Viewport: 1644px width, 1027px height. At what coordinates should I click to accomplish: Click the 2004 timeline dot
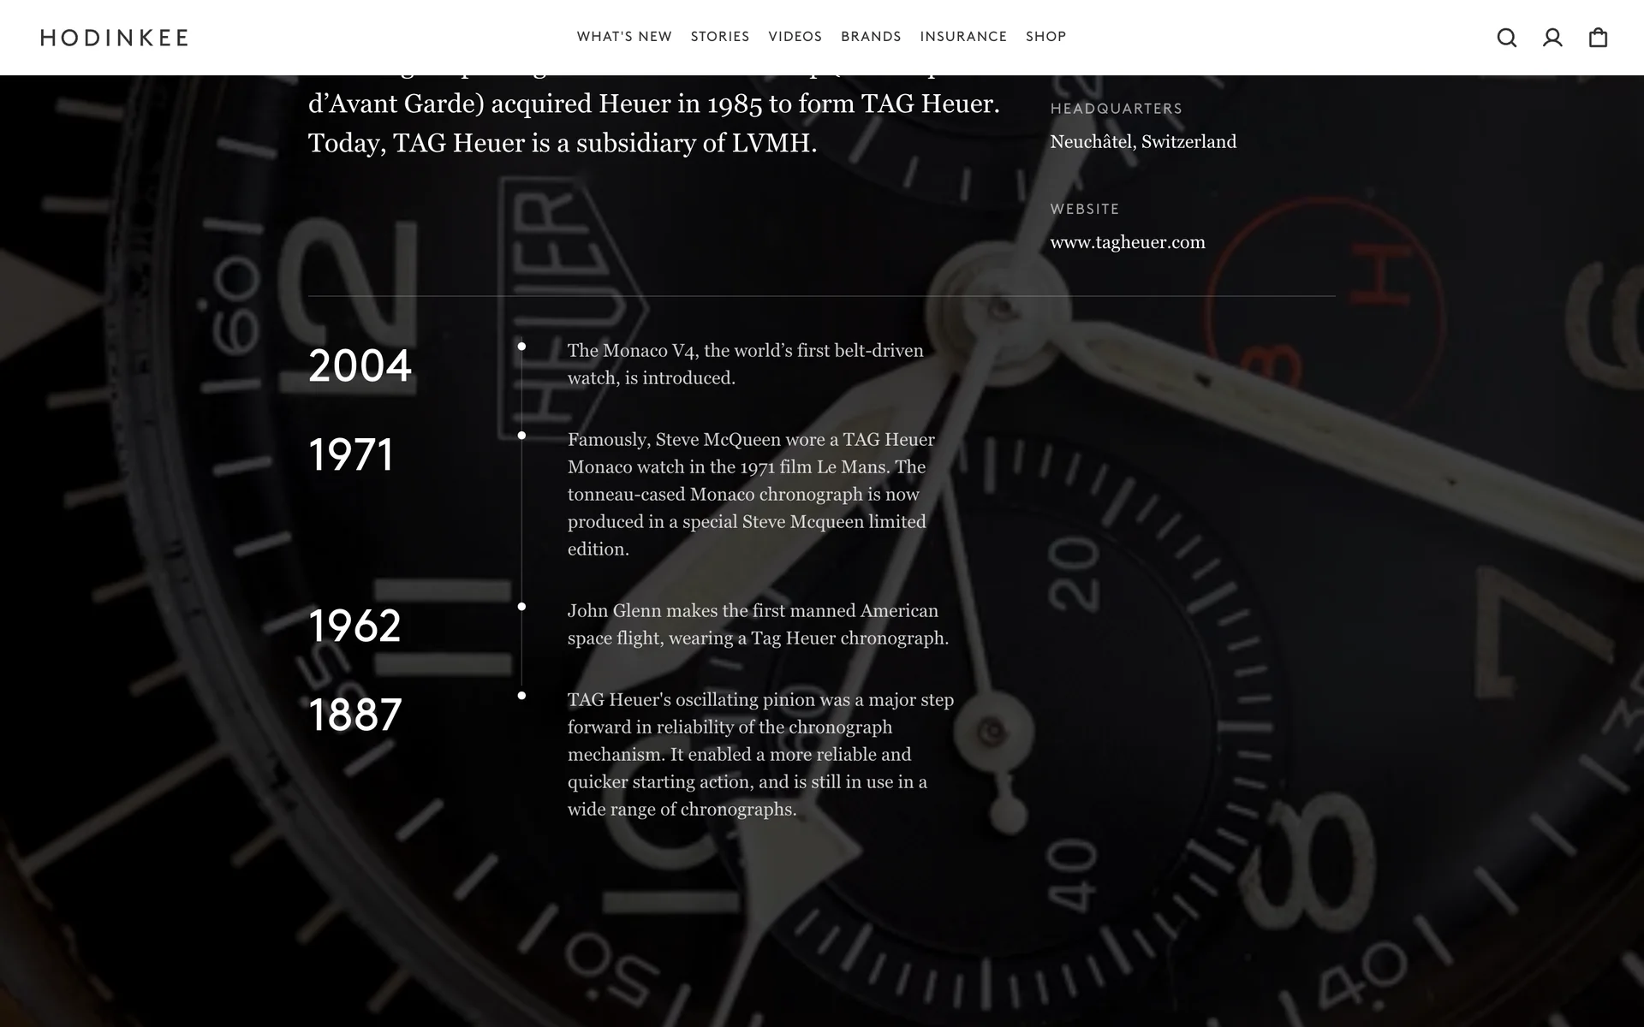521,347
